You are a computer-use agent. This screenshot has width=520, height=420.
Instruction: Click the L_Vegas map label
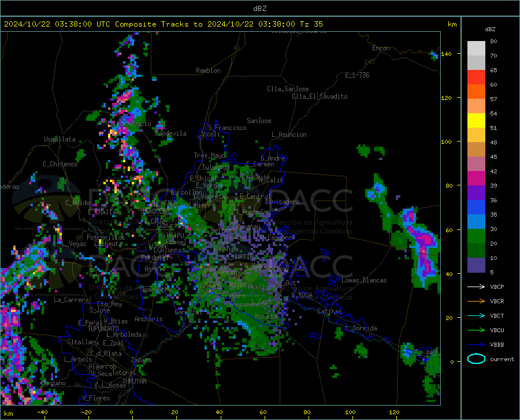click(x=74, y=244)
